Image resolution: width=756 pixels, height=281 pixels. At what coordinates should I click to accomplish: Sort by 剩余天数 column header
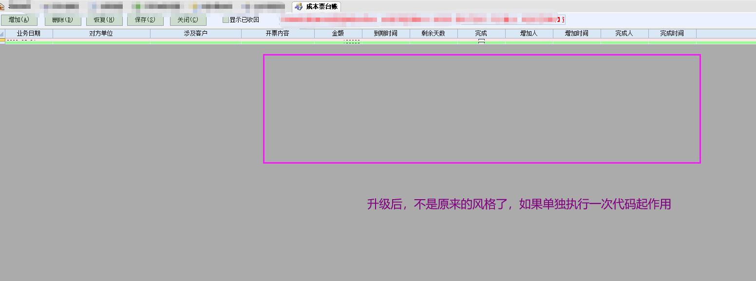coord(434,34)
